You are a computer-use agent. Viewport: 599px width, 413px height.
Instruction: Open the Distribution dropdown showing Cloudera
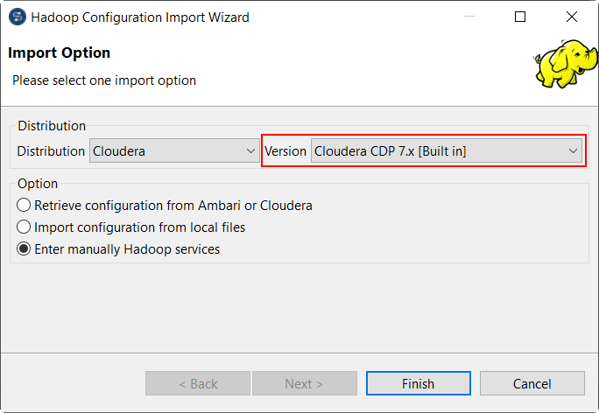coord(174,151)
